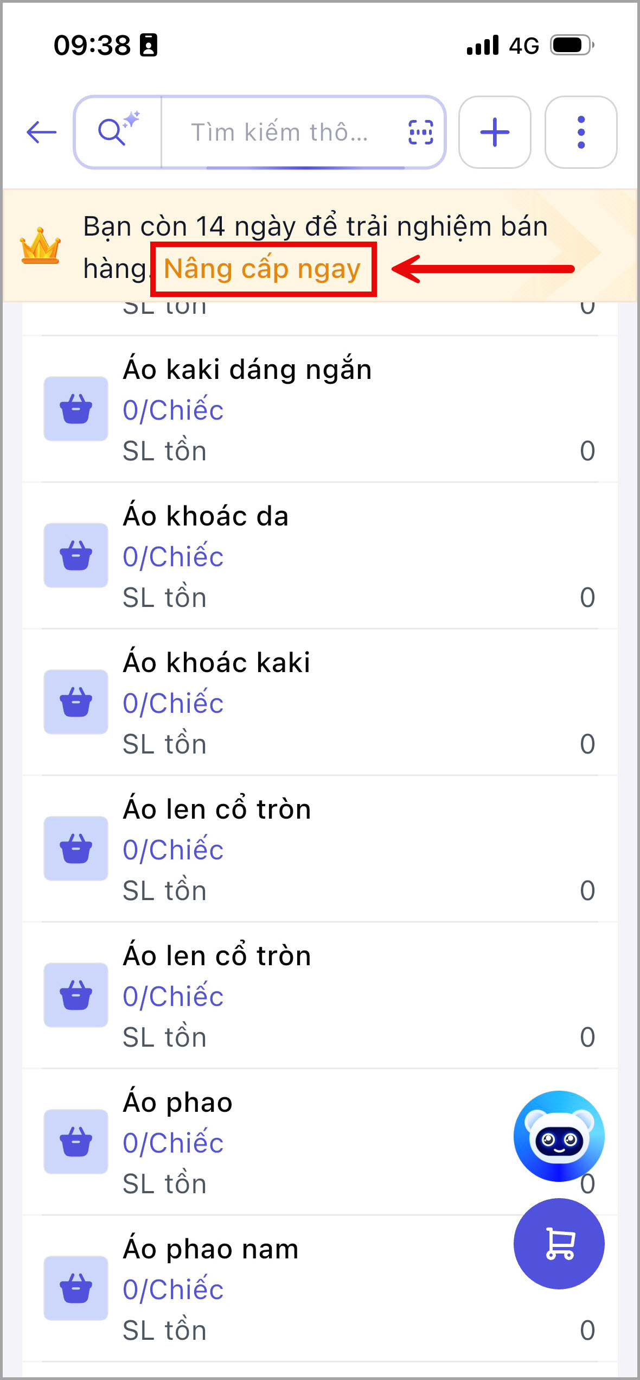The height and width of the screenshot is (1380, 640).
Task: Tap the trial days remaining banner text
Action: [315, 247]
